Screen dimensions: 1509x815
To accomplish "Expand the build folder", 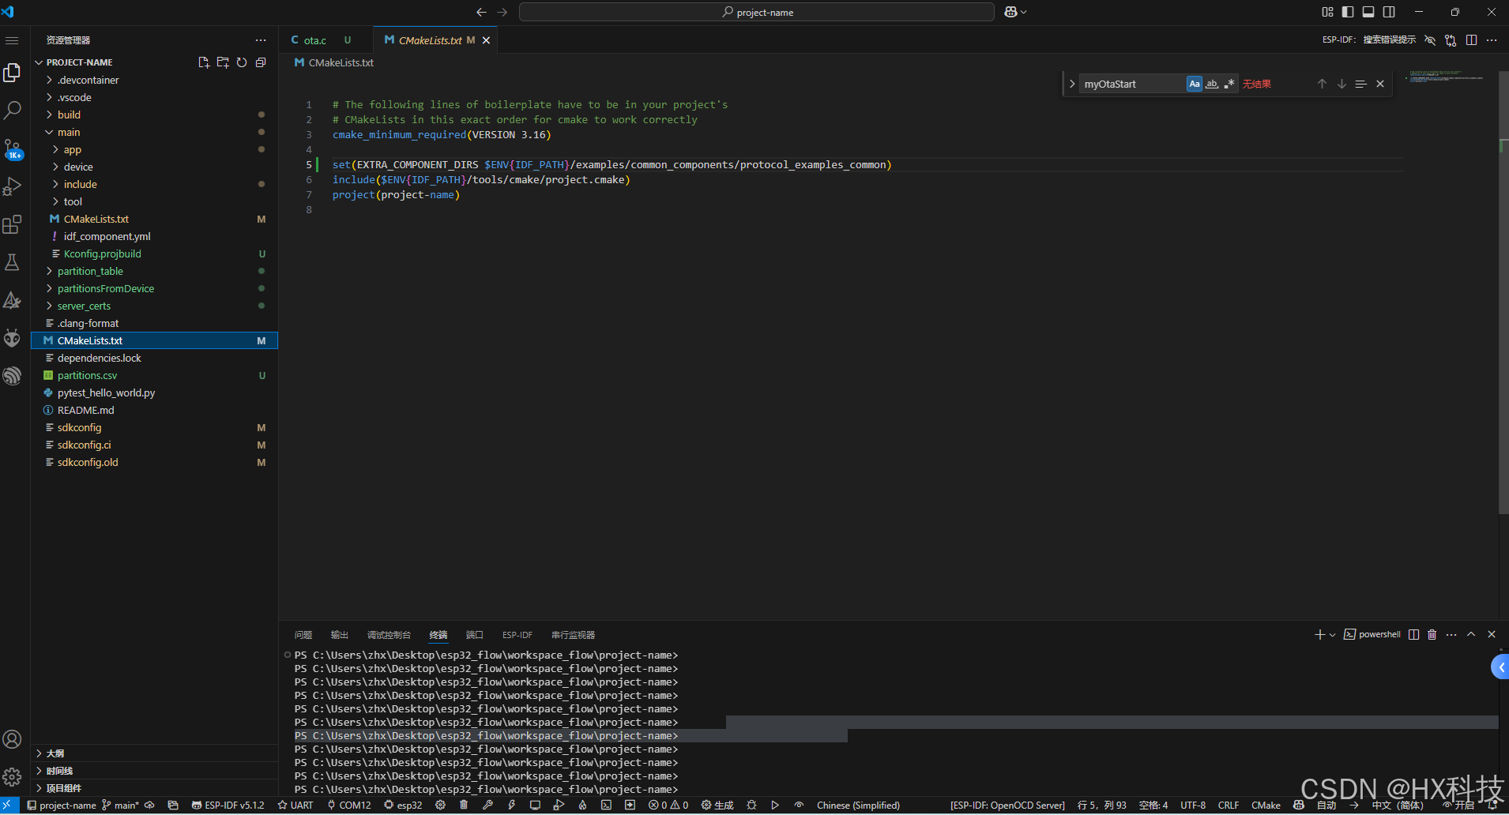I will tap(154, 115).
